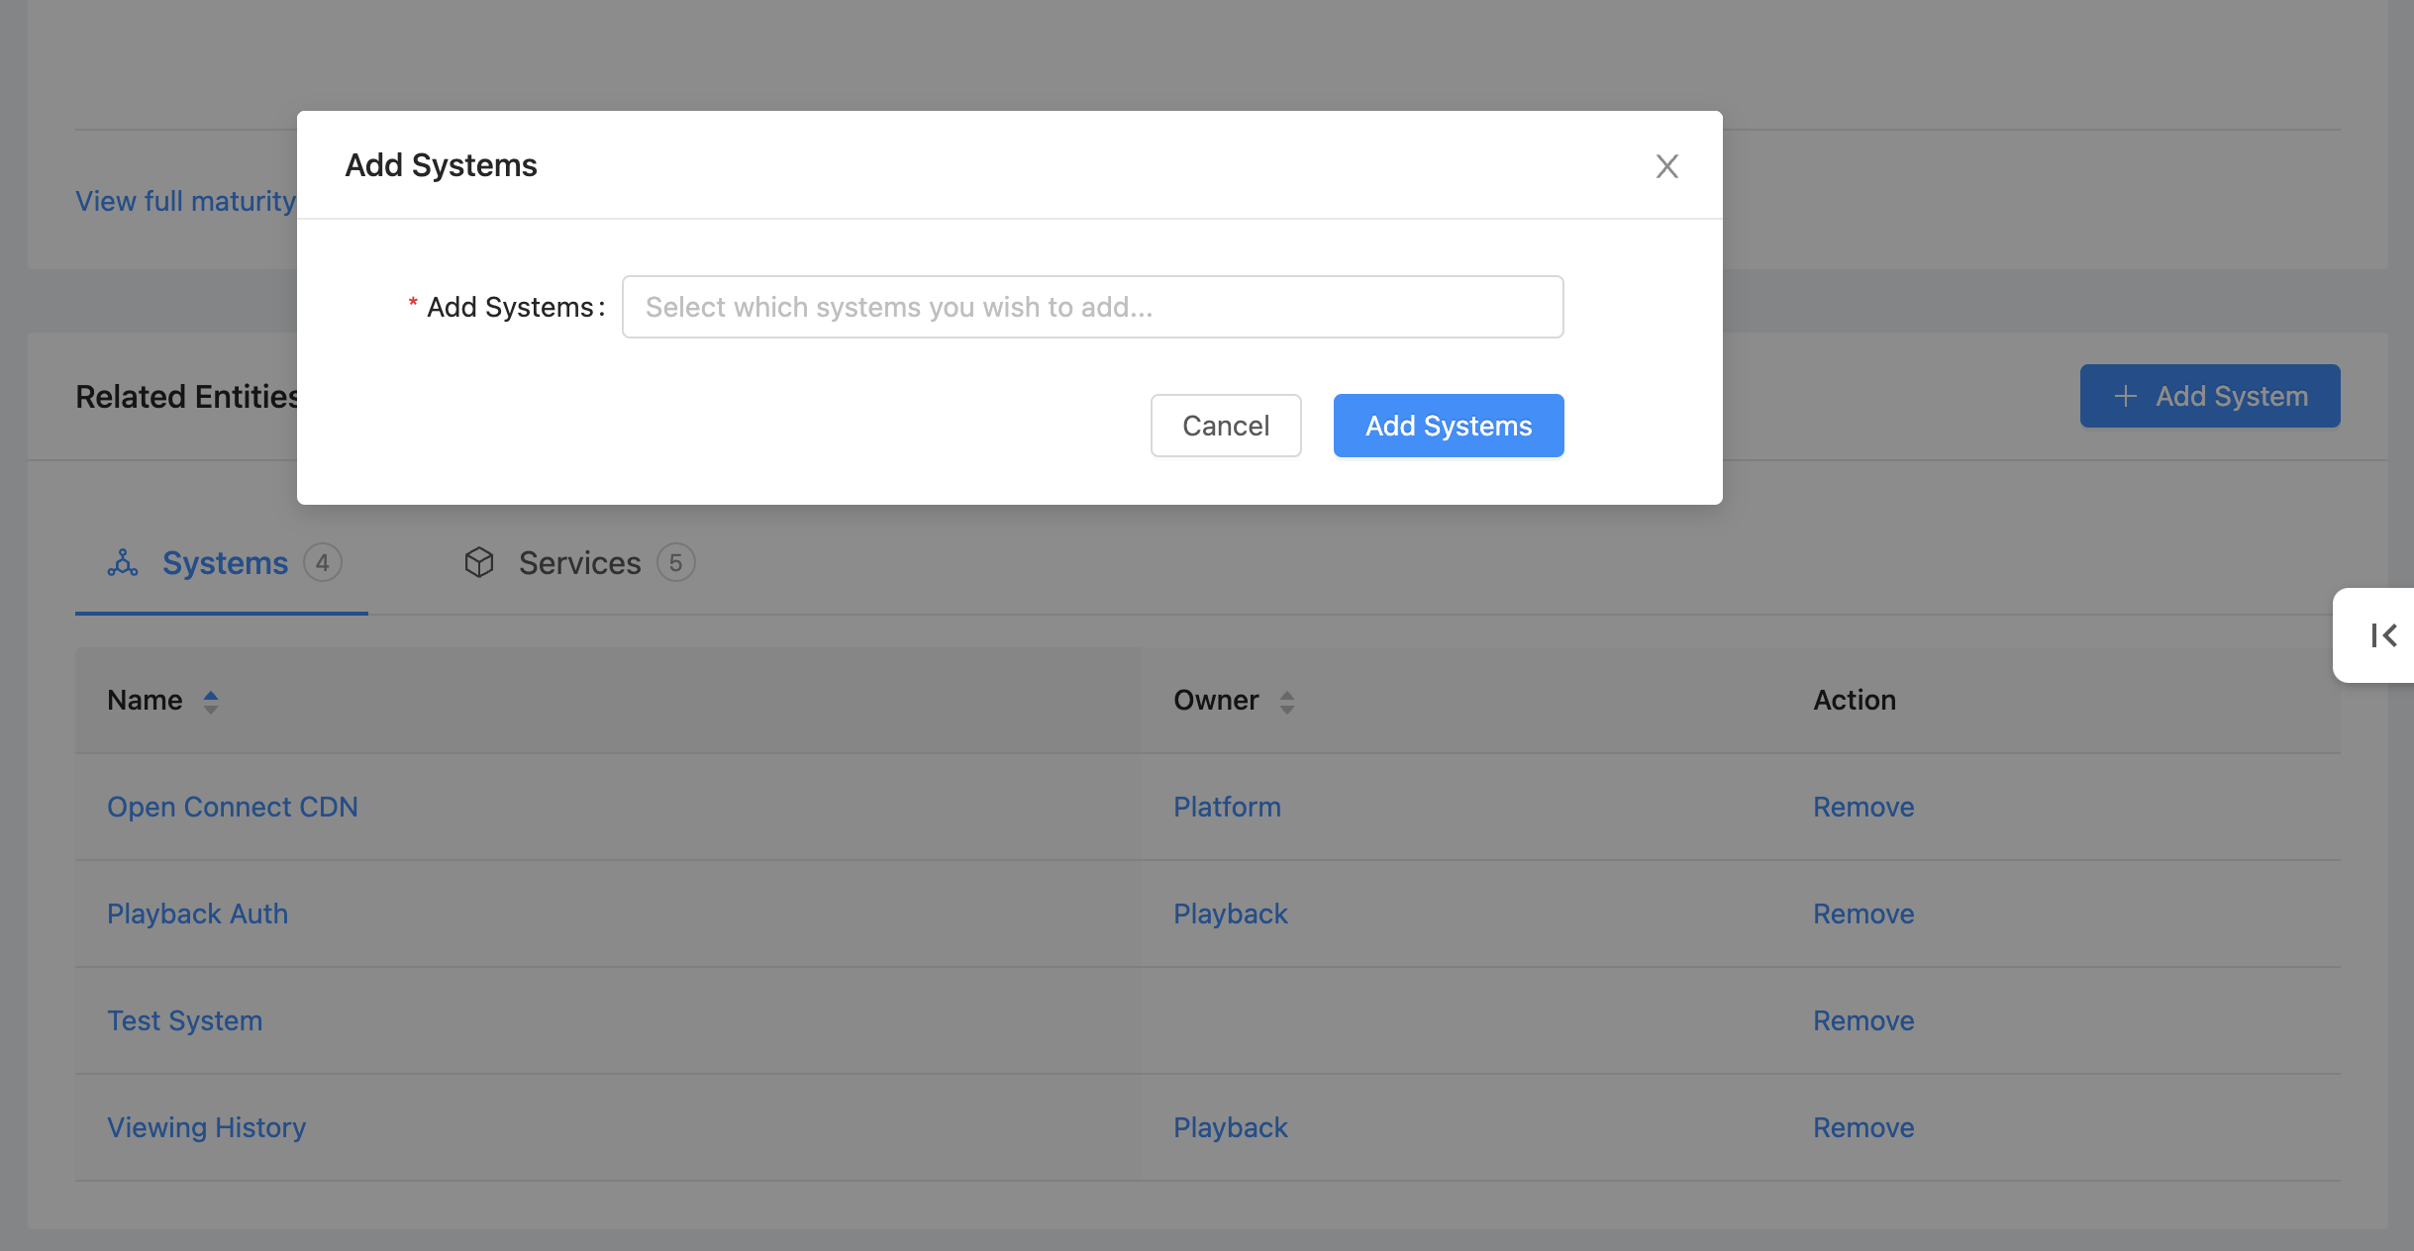Sort table by Owner column arrows

click(1287, 702)
